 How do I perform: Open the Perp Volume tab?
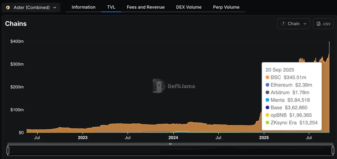pyautogui.click(x=226, y=7)
